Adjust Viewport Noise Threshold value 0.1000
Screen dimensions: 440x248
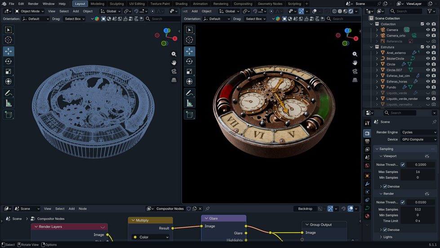(x=421, y=165)
